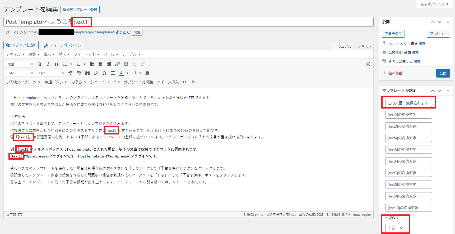
Task: Click アイコン挿入 button
Action: click(x=168, y=82)
